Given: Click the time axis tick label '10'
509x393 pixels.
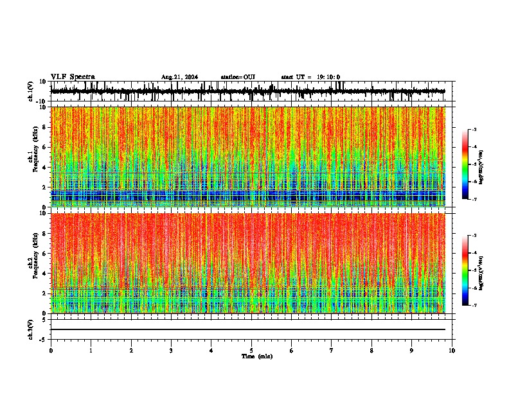Looking at the screenshot, I should tap(452, 351).
